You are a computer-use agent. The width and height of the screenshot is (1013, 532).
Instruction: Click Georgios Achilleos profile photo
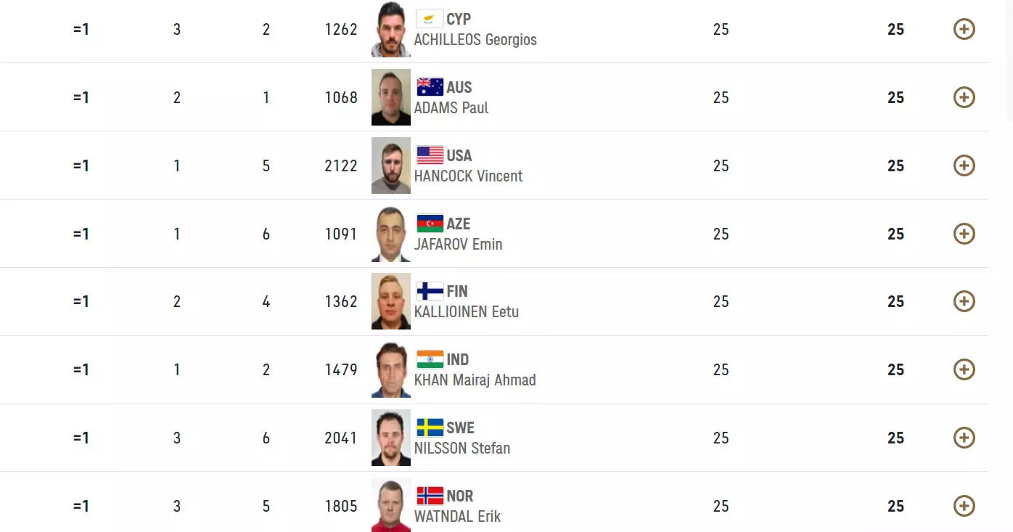[x=390, y=29]
